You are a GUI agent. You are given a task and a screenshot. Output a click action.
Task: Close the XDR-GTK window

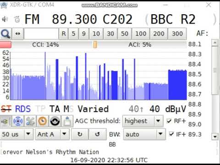click(x=209, y=5)
